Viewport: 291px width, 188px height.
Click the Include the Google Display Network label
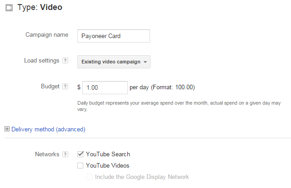[x=142, y=177]
